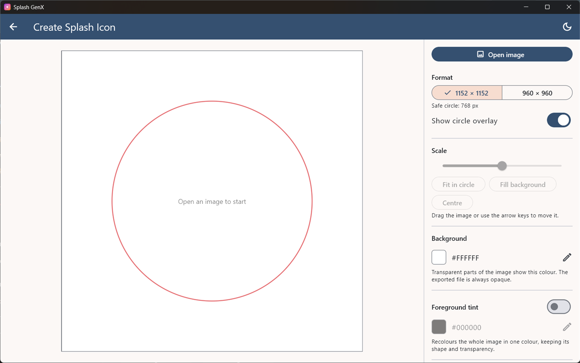The image size is (580, 363).
Task: Click the "Recolours the whole image" description
Action: 501,345
